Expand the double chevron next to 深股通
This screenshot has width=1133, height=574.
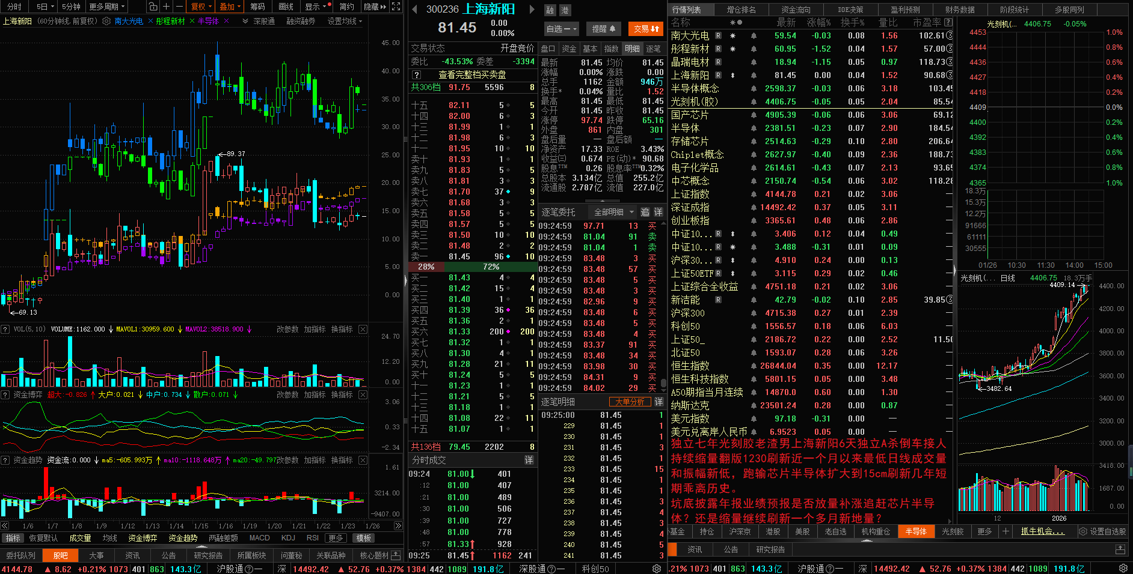click(x=245, y=21)
